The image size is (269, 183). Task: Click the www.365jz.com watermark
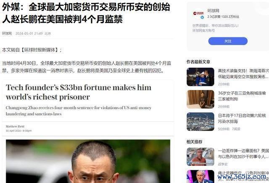(x=242, y=177)
